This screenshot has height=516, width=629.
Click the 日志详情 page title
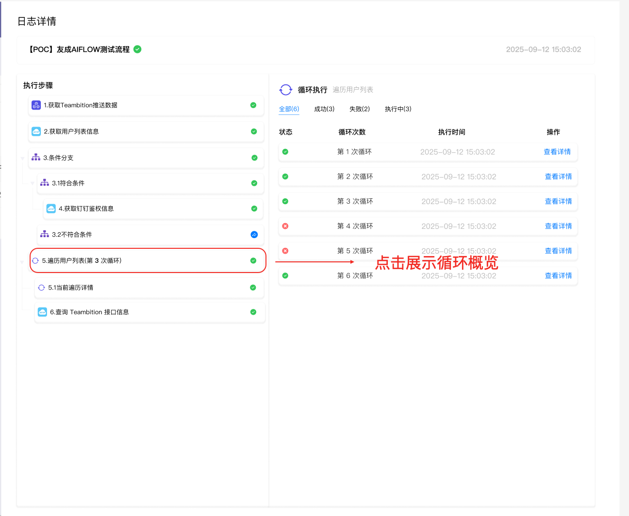point(37,21)
